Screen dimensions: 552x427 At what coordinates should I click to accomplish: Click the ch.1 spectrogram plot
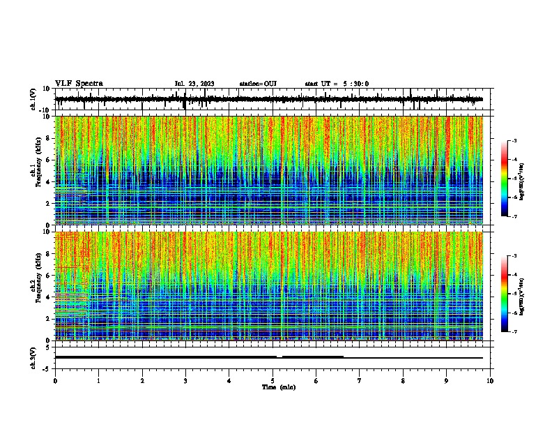pyautogui.click(x=269, y=170)
